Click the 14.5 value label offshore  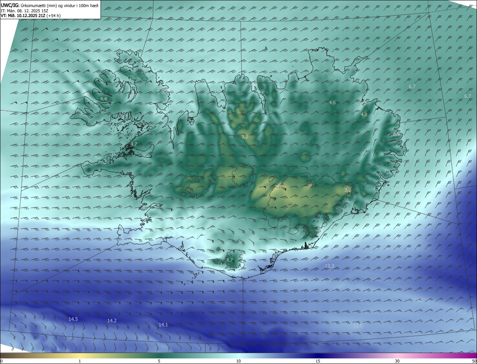(x=73, y=319)
